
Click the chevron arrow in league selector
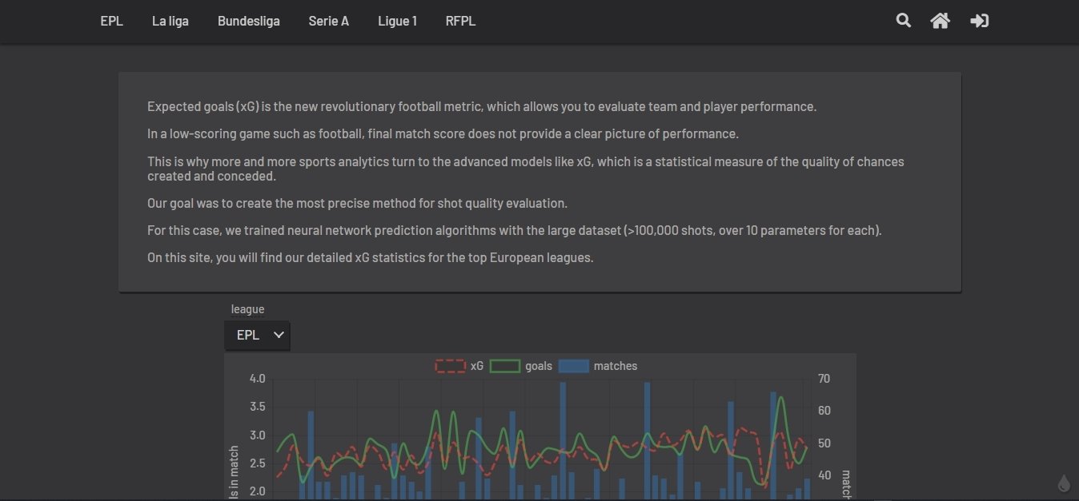pos(279,336)
